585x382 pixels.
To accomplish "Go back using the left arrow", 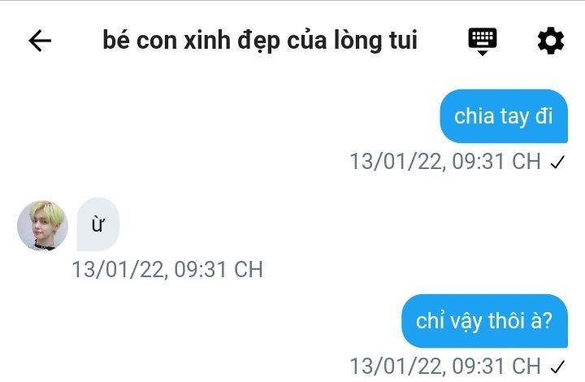I will 40,41.
